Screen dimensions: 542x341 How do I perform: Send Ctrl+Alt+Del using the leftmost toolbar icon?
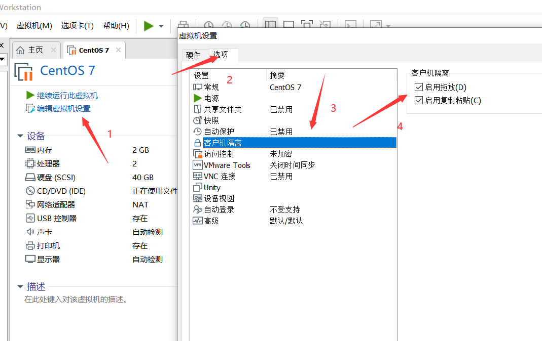click(x=183, y=24)
